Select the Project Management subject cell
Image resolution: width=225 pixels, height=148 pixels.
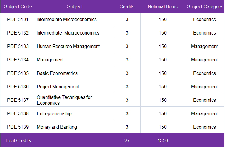click(58, 87)
